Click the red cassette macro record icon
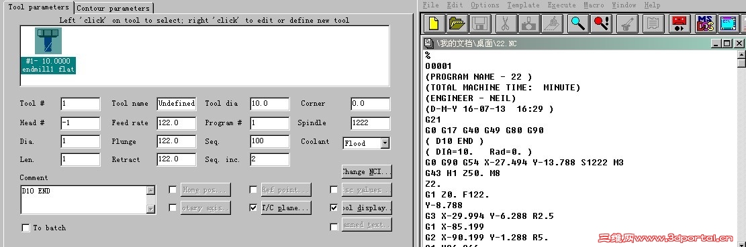The height and width of the screenshot is (247, 746). tap(680, 23)
